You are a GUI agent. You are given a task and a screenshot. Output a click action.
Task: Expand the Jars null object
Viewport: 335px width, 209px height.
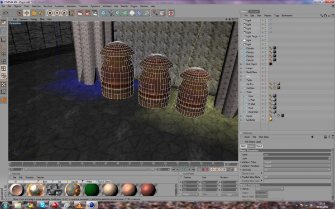[241, 76]
